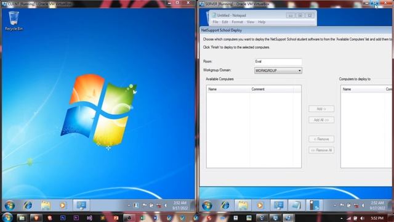
Task: Show hidden icons in the host system tray
Action: [342, 218]
